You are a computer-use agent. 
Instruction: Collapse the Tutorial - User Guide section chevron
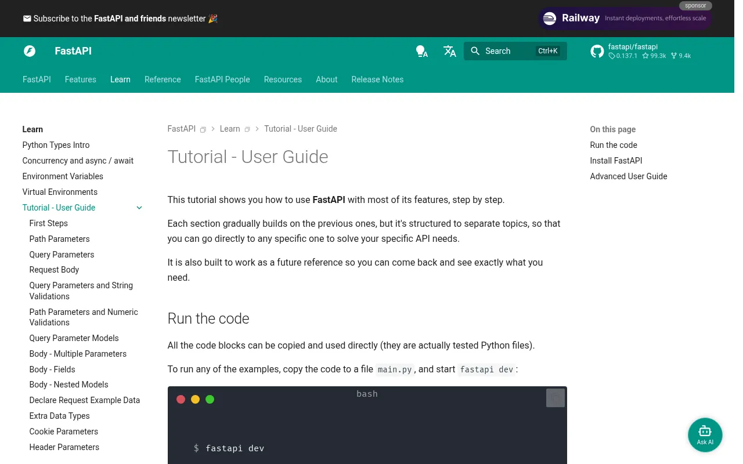point(139,208)
